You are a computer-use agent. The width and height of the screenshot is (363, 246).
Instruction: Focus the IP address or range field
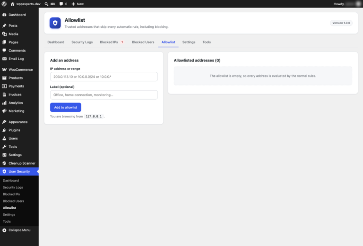pyautogui.click(x=104, y=76)
